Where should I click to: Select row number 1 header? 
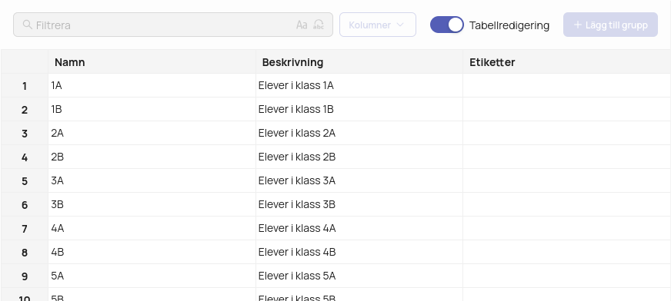pos(25,86)
